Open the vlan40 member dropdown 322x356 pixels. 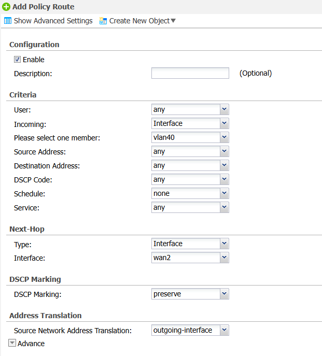tap(190, 137)
